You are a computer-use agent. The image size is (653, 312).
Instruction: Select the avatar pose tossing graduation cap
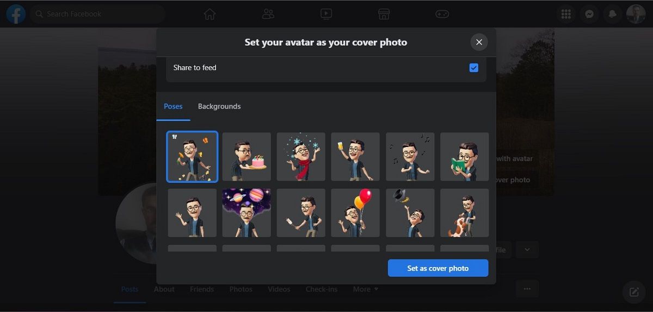click(x=410, y=213)
